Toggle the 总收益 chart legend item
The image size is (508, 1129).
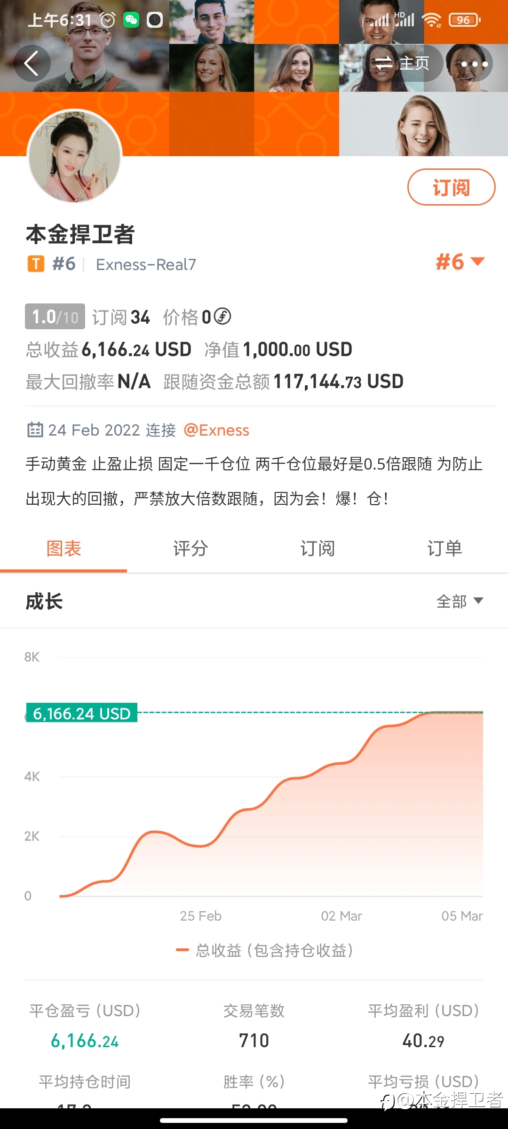pyautogui.click(x=264, y=950)
